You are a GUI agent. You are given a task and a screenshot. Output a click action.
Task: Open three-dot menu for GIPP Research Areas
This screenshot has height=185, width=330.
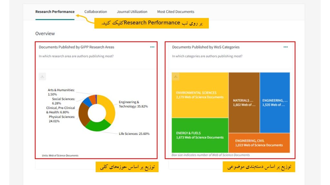click(x=152, y=47)
